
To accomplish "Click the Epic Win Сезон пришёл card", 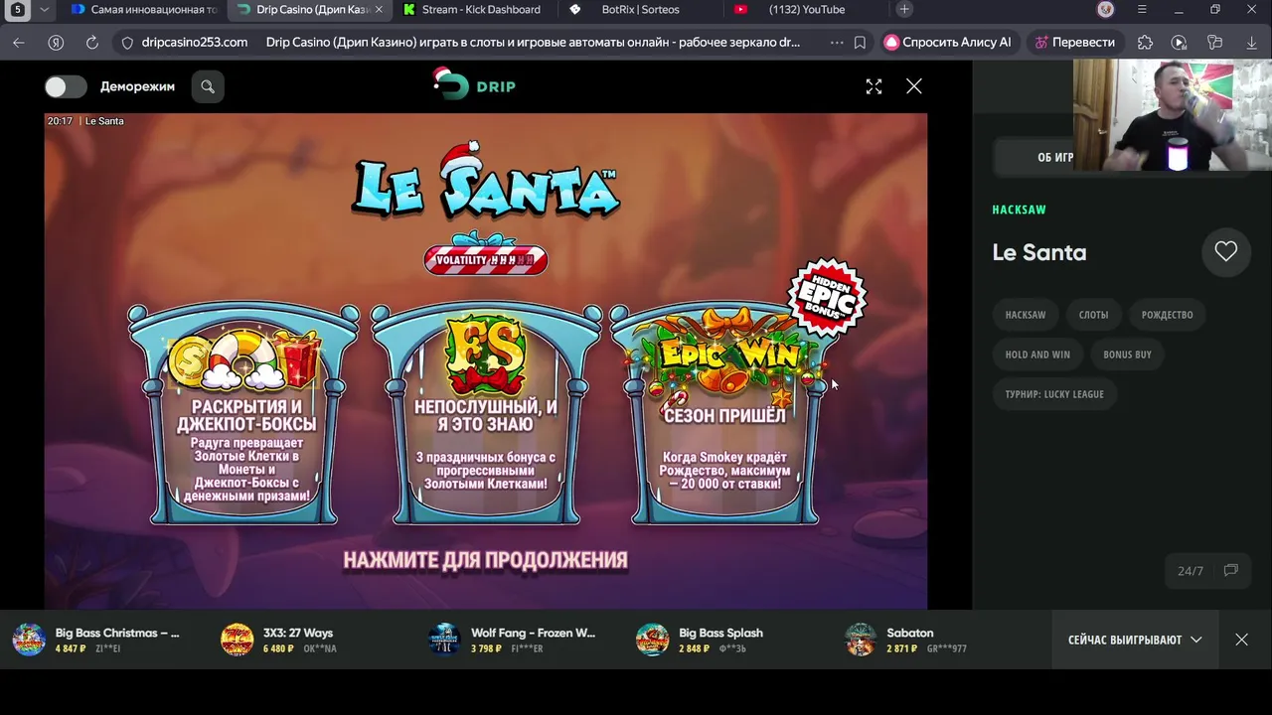I will (725, 415).
